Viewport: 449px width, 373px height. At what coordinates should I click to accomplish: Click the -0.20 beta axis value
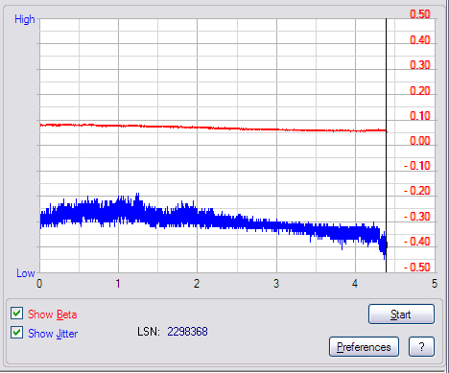pyautogui.click(x=417, y=191)
